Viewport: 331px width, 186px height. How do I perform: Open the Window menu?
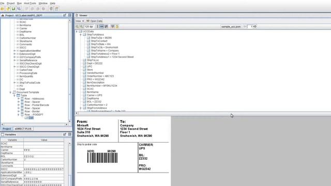(x=43, y=4)
